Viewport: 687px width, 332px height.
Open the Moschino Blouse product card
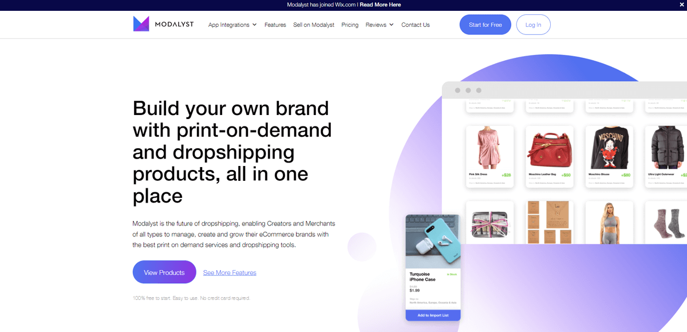point(609,157)
